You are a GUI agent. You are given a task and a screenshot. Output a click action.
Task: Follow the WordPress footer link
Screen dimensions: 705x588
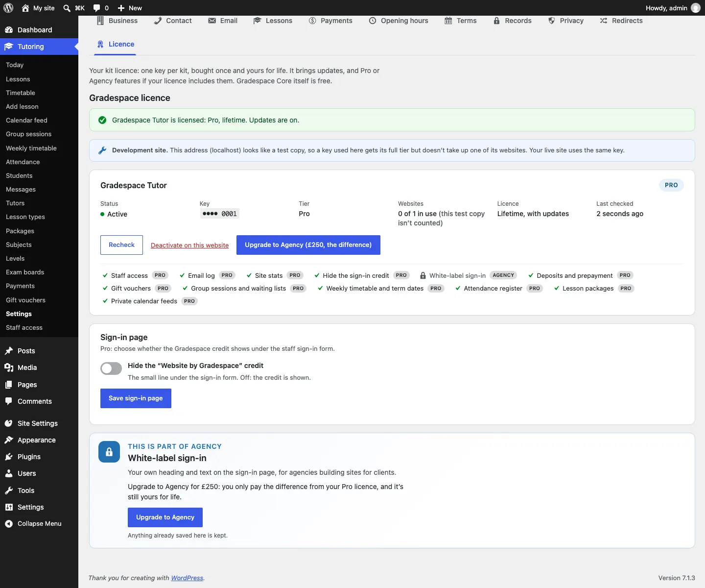point(187,578)
